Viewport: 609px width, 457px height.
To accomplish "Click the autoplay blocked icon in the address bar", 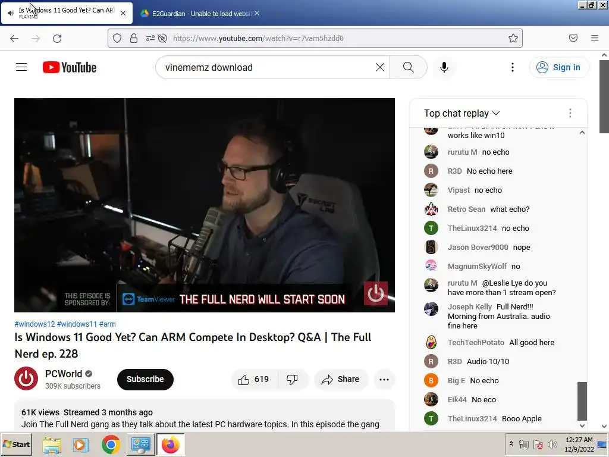I will (163, 38).
